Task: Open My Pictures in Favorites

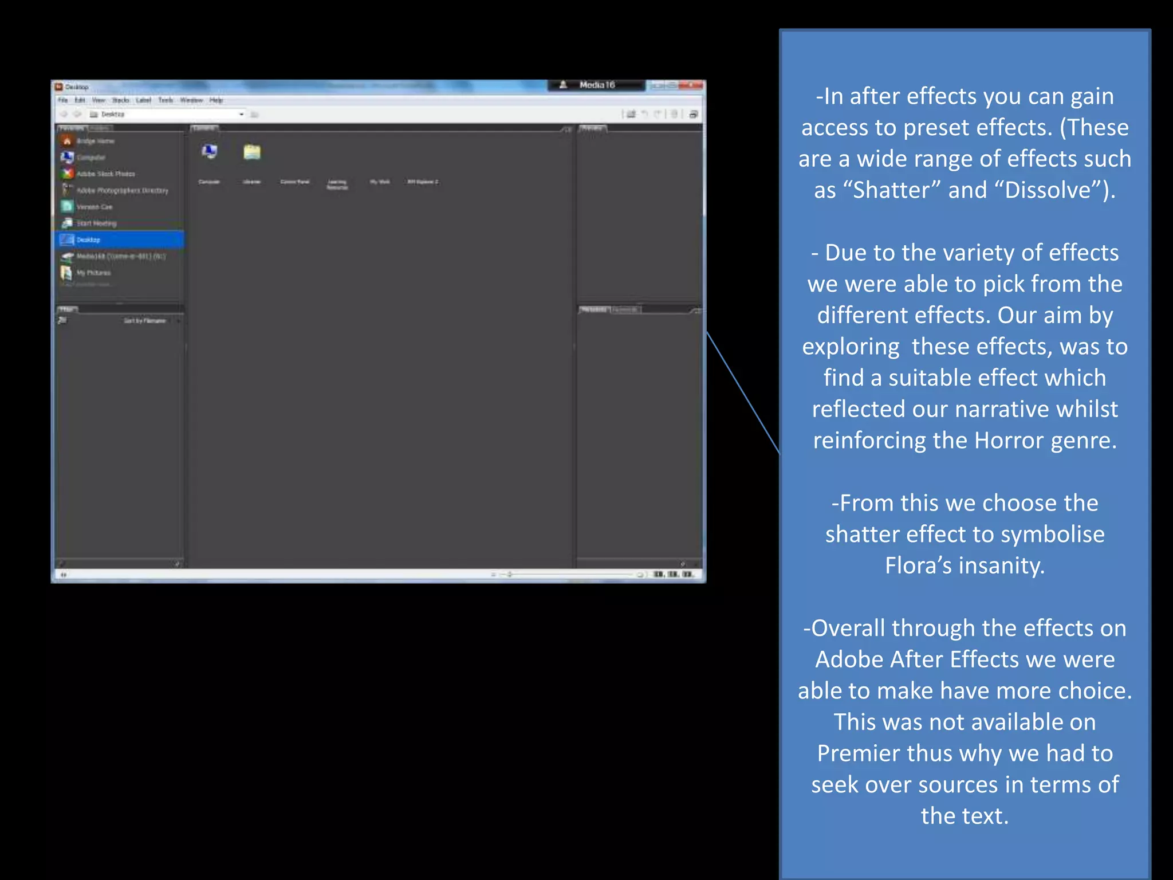Action: (x=93, y=273)
